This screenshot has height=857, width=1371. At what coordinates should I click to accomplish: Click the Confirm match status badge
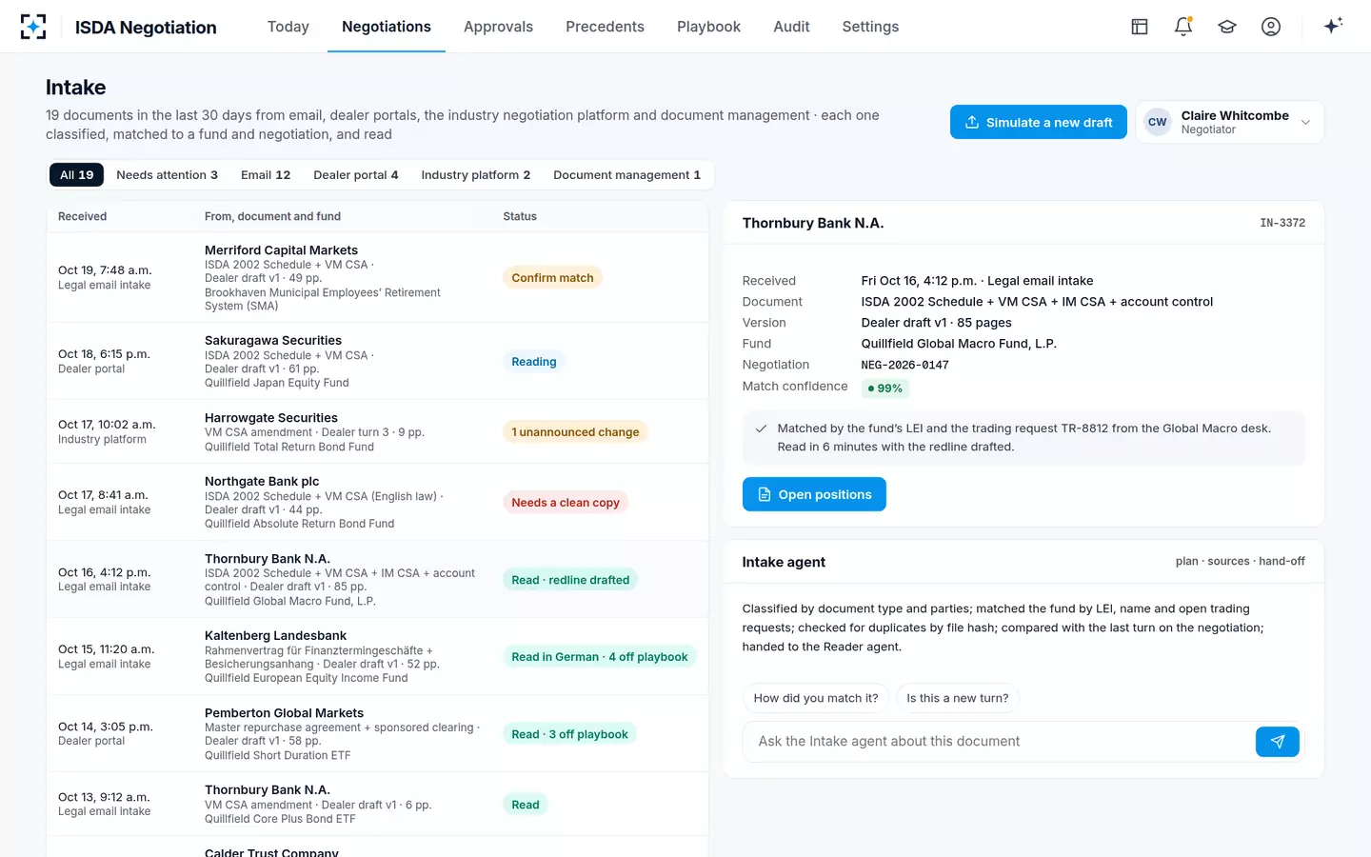(x=552, y=278)
